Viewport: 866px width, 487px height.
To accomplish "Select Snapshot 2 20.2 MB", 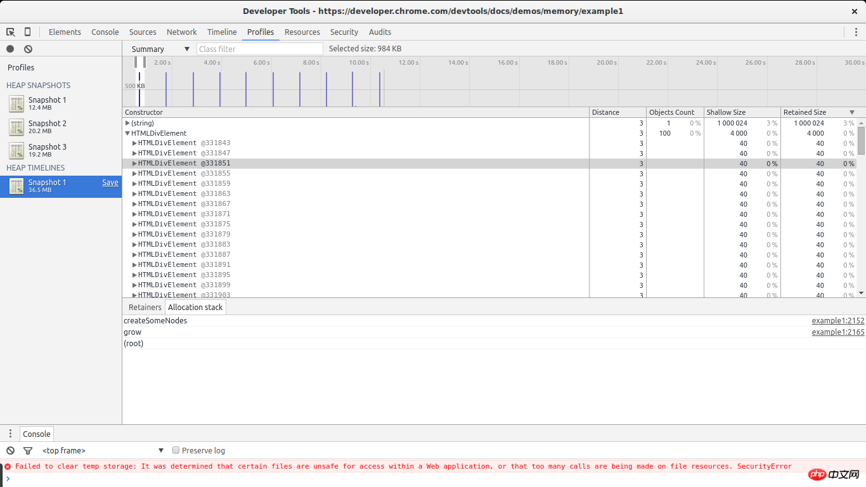I will pyautogui.click(x=61, y=127).
